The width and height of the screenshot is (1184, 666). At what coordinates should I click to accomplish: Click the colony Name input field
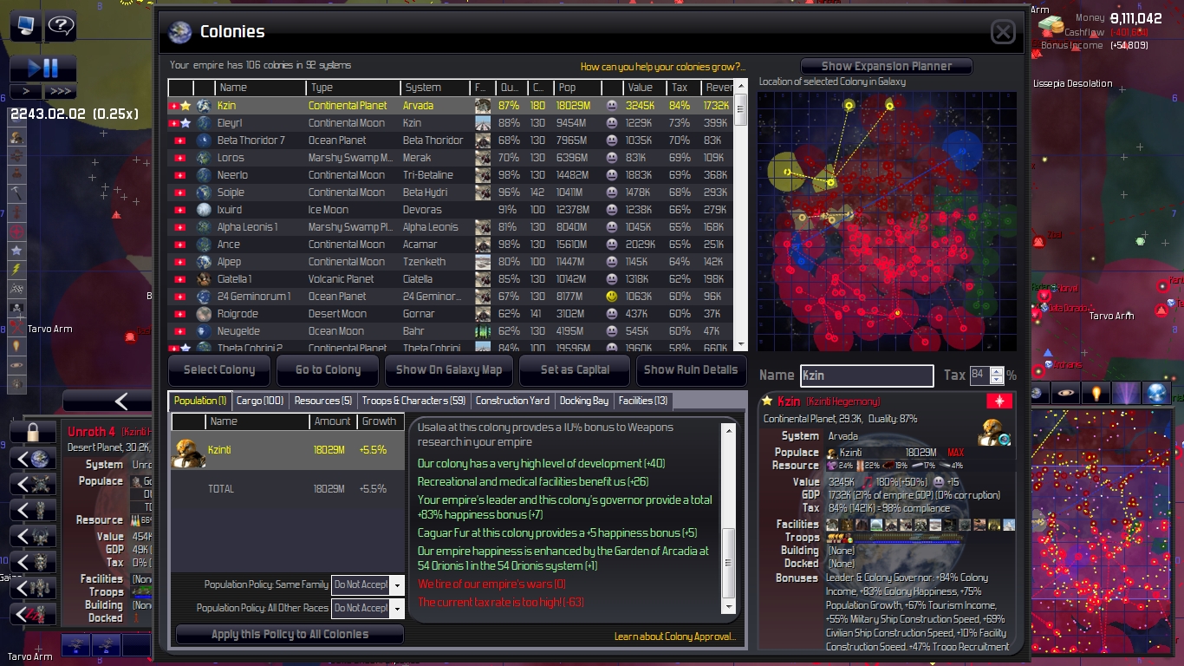(x=867, y=375)
